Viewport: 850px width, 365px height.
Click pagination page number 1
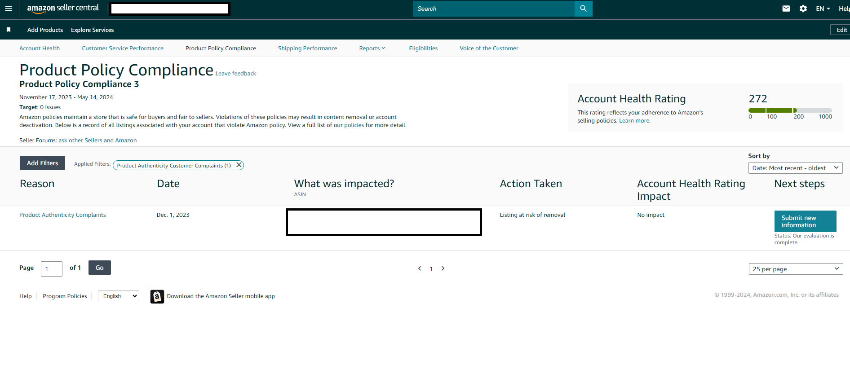coord(431,269)
